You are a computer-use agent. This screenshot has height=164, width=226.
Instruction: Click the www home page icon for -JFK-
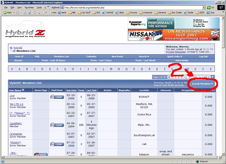[x=41, y=154]
